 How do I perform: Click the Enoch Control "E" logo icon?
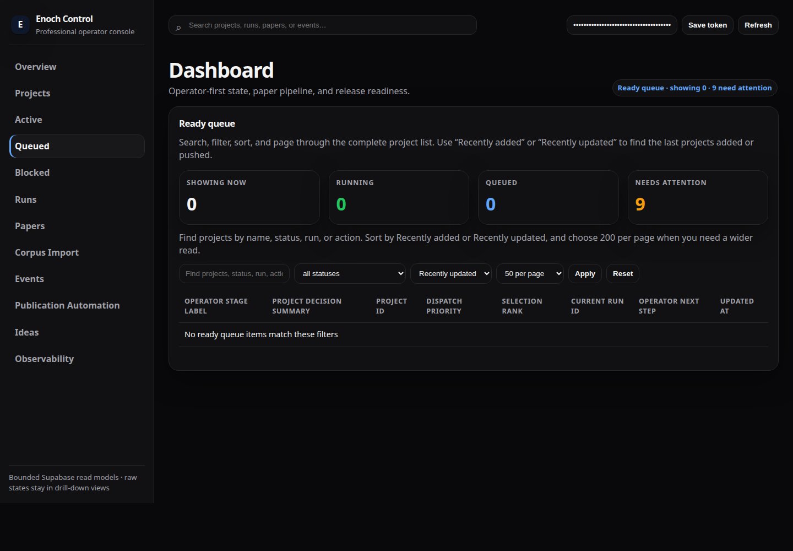tap(20, 24)
